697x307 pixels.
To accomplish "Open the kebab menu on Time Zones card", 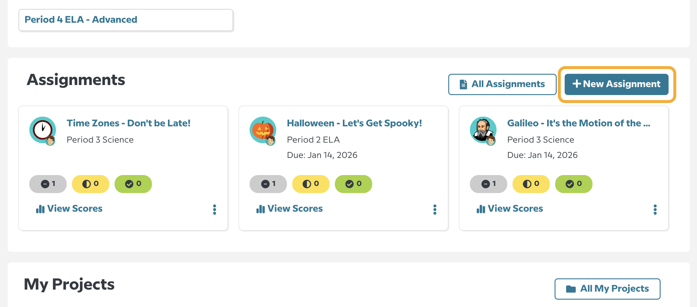I will [214, 210].
